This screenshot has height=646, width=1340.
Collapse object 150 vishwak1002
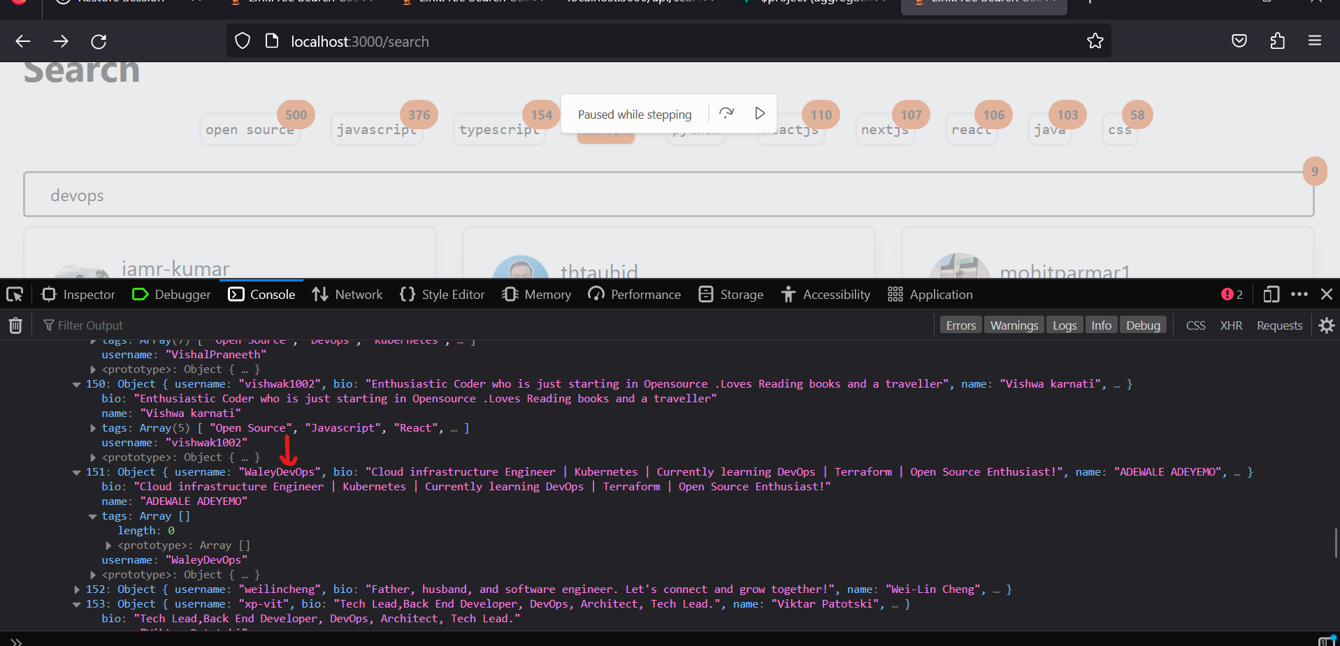(x=76, y=385)
